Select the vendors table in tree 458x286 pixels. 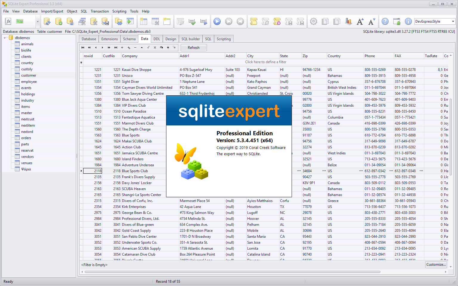coord(27,157)
